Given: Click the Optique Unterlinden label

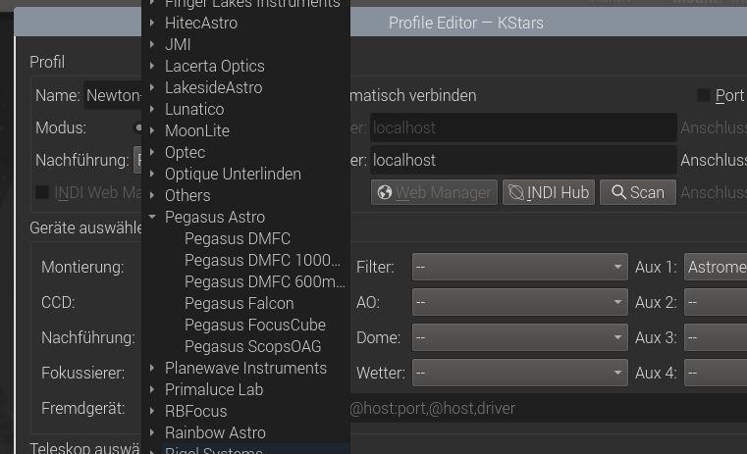Looking at the screenshot, I should [233, 174].
